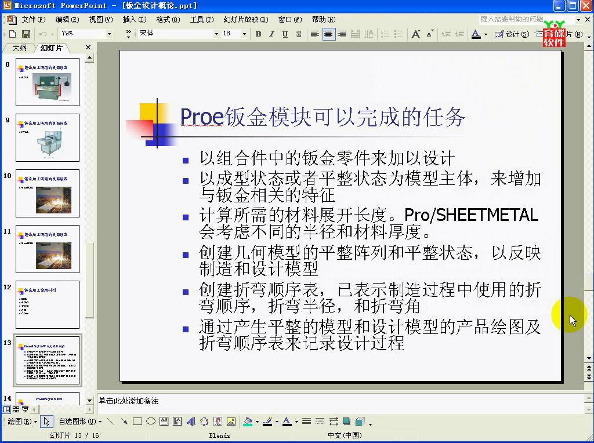Open the 绘图(R) Draw menu button
Image resolution: width=594 pixels, height=443 pixels.
[x=22, y=422]
